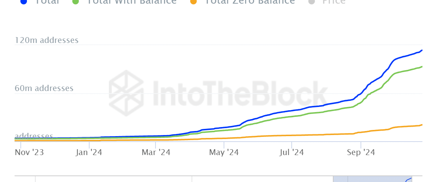This screenshot has width=437, height=182.
Task: Toggle the Total Zero Balance series label
Action: 250,1
